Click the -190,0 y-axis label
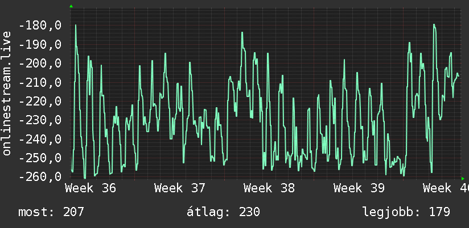469x228 pixels. click(40, 45)
